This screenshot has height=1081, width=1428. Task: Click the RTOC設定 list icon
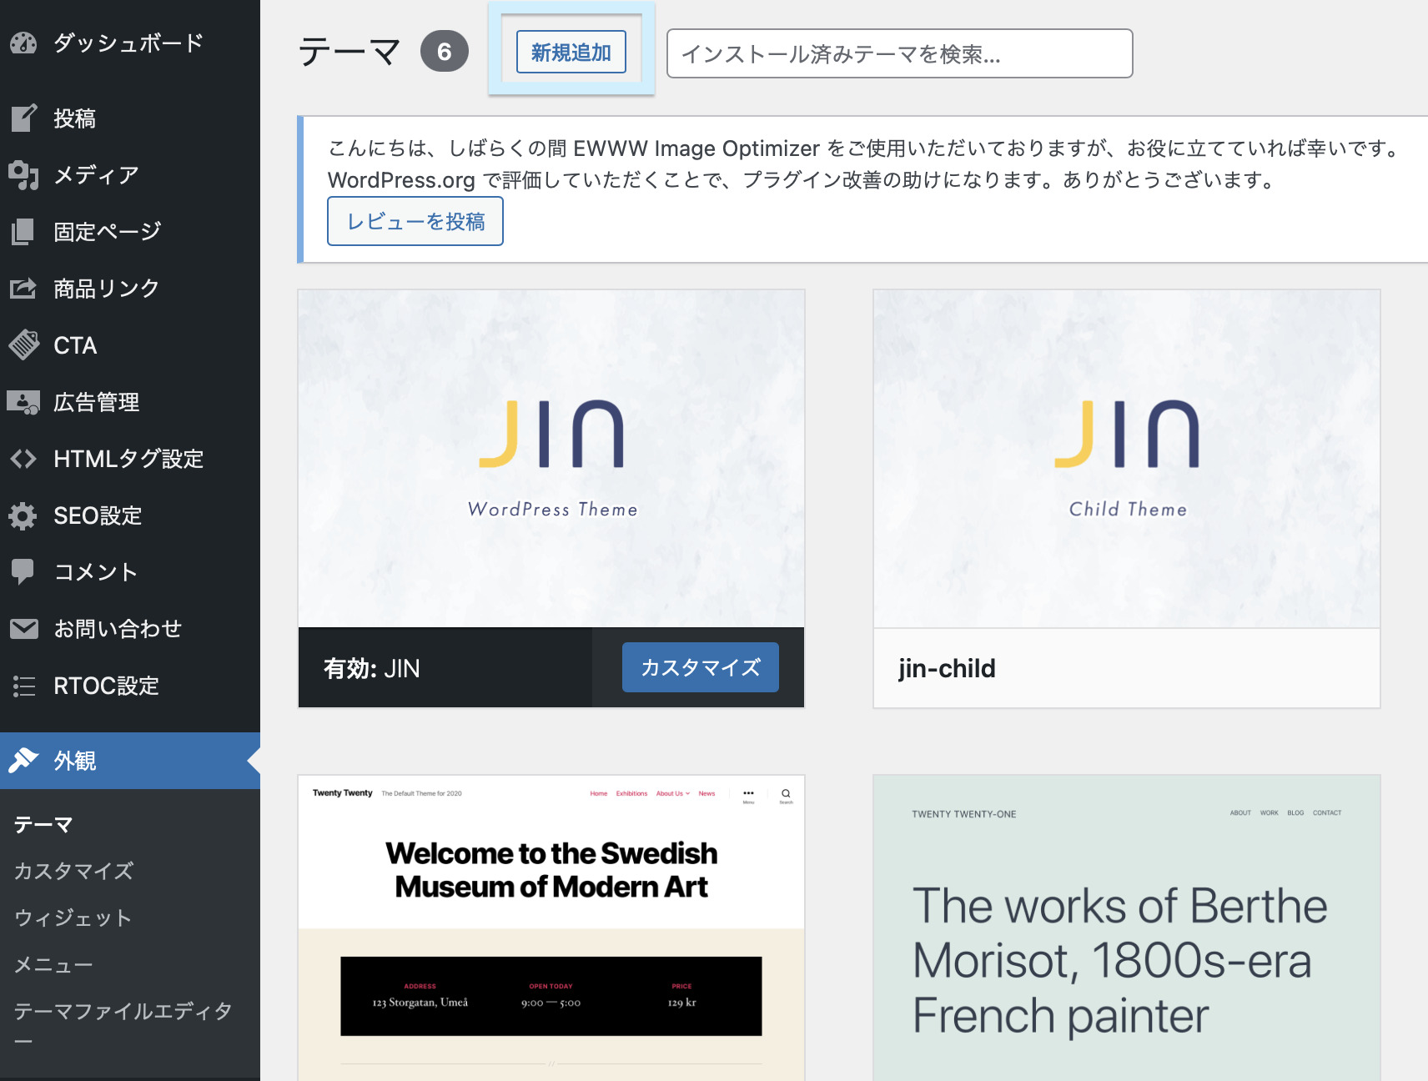pos(23,686)
